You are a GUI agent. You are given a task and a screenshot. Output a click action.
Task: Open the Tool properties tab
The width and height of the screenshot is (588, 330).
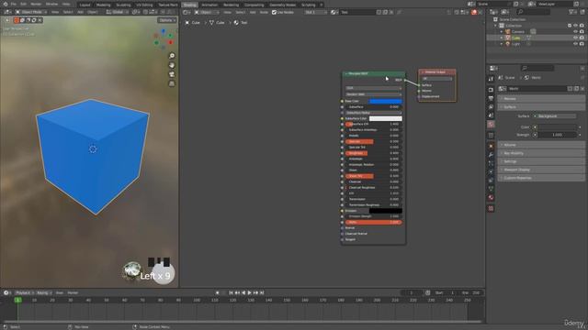coord(491,79)
